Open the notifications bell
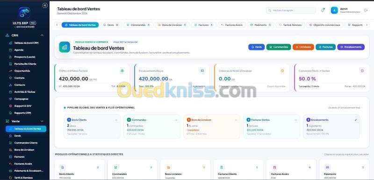This screenshot has width=374, height=180. point(323,10)
